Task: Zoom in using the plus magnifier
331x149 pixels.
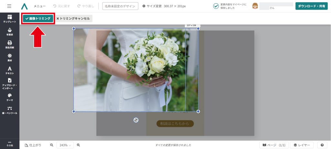Action: coord(78,145)
